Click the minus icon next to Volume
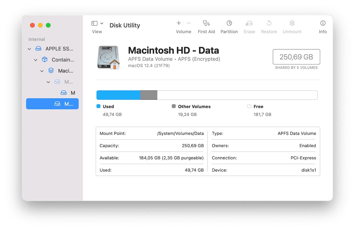This screenshot has width=355, height=230. click(188, 23)
